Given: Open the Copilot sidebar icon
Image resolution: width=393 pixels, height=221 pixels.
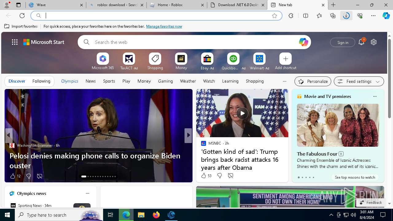Looking at the screenshot, I should [x=386, y=16].
